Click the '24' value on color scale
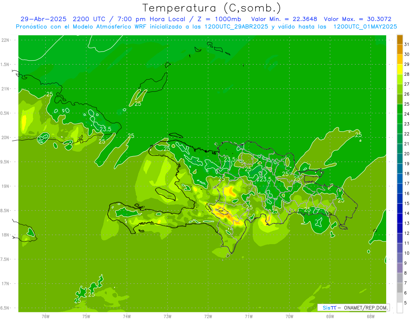The width and height of the screenshot is (416, 321). pyautogui.click(x=407, y=114)
